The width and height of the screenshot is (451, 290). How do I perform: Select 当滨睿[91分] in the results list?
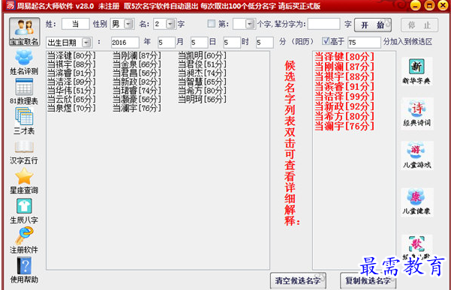71,73
